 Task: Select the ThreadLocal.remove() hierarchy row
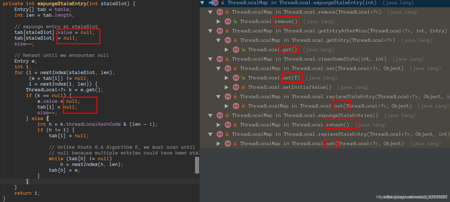[325, 21]
